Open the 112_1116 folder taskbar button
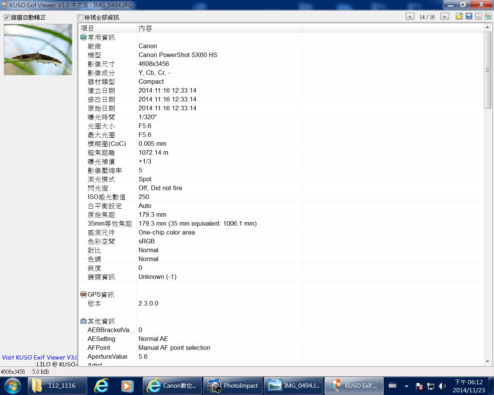 point(57,386)
